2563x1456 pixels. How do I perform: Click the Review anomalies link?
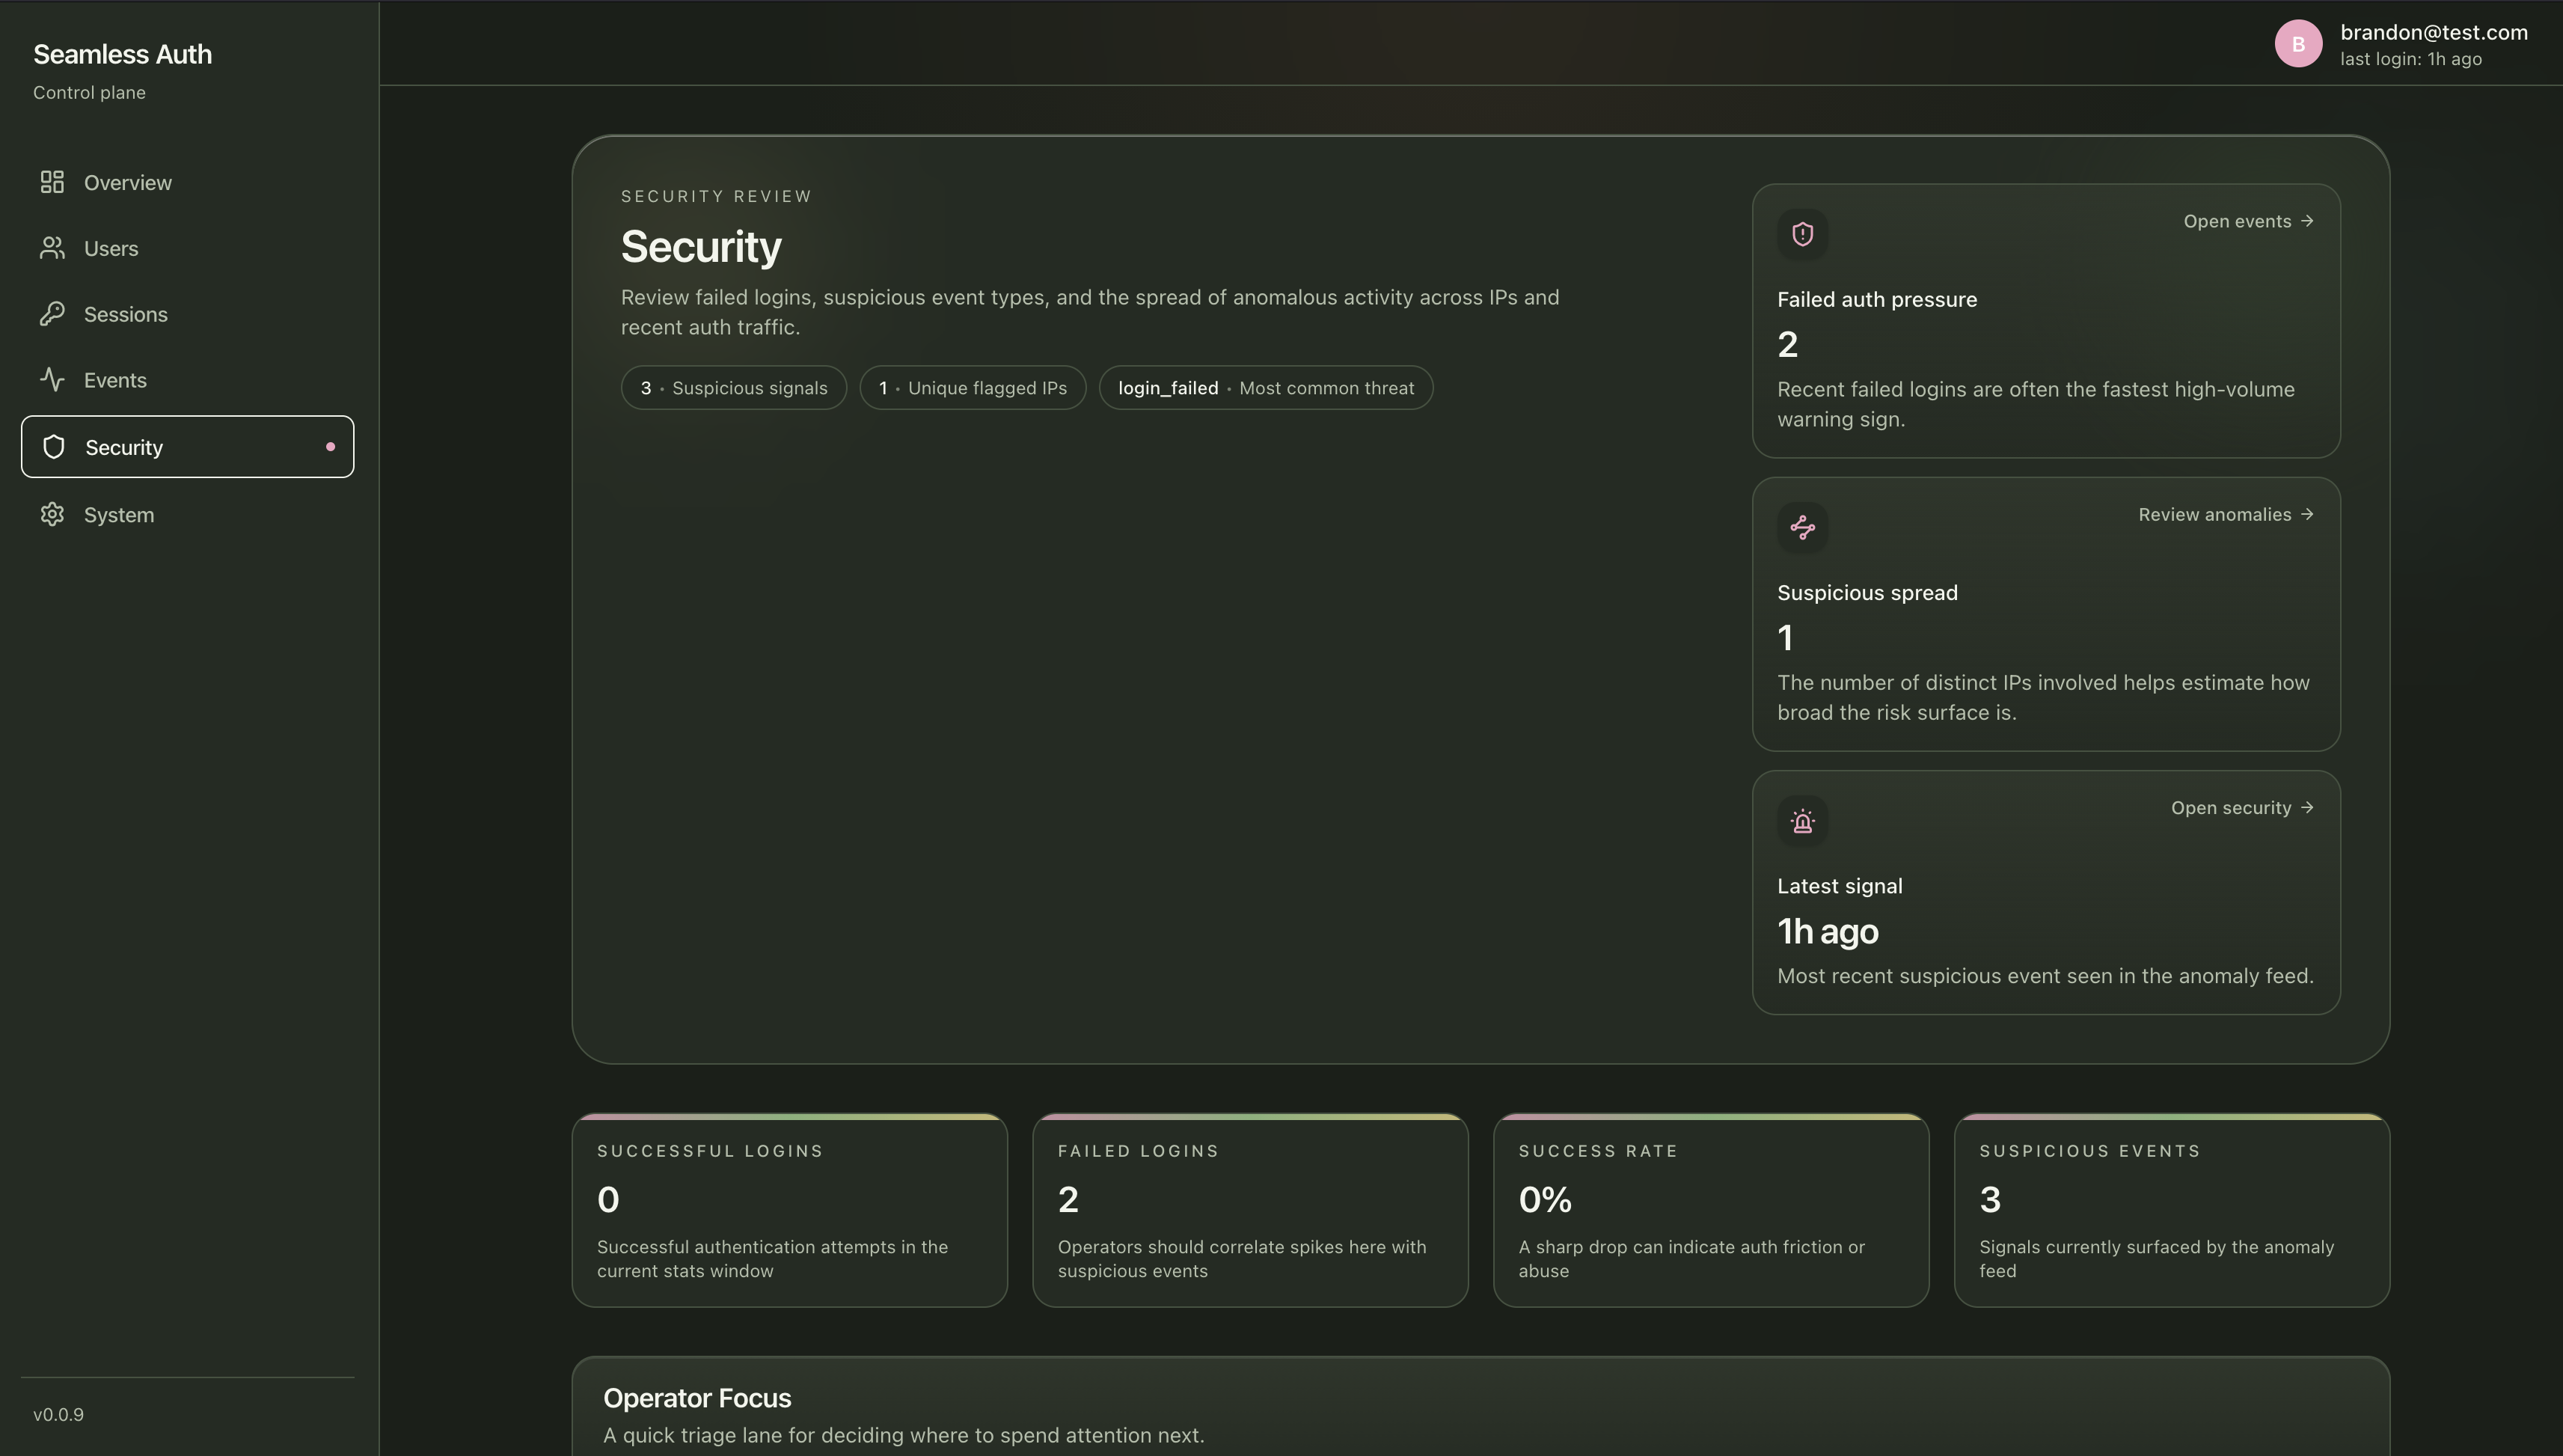(x=2226, y=514)
